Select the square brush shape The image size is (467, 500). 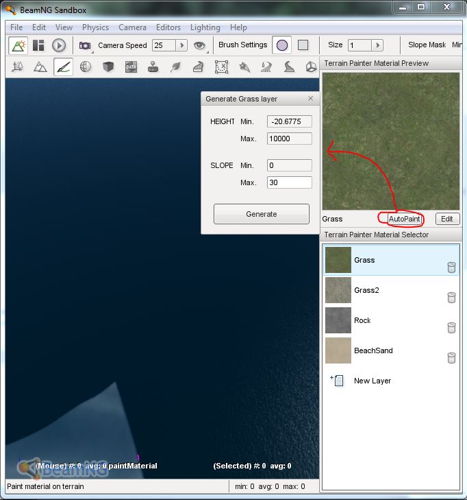coord(303,45)
